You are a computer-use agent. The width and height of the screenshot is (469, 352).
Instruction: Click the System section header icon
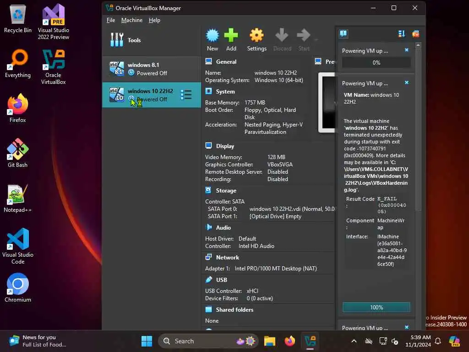click(208, 91)
